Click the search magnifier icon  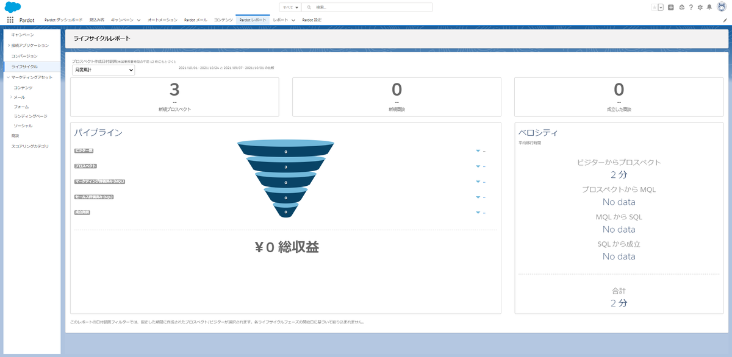tap(310, 7)
